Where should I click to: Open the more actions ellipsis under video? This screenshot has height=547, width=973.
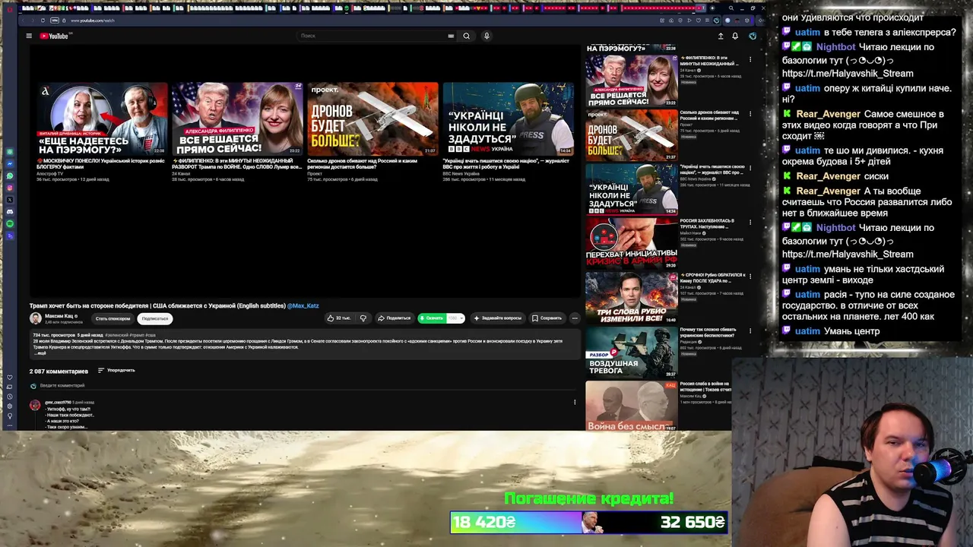[x=575, y=318]
